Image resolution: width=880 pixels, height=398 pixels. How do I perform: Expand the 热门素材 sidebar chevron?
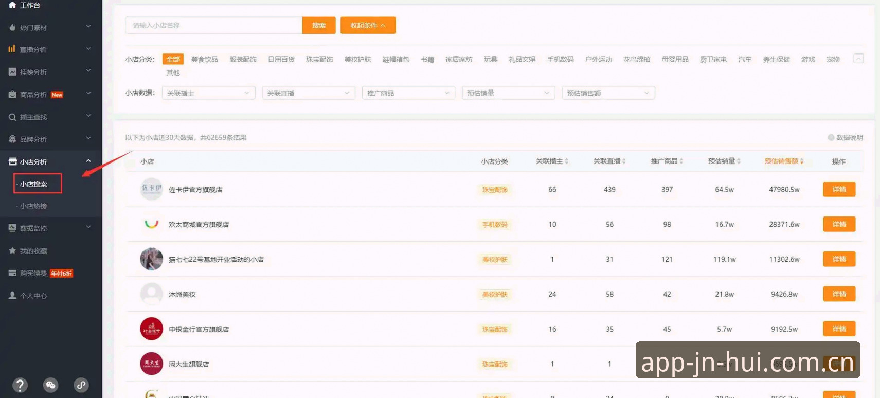click(88, 26)
